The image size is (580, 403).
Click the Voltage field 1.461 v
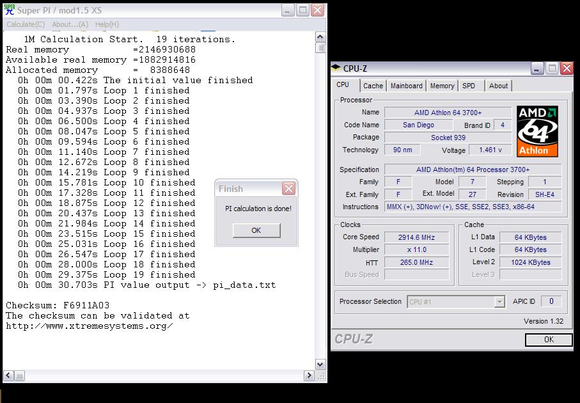pos(490,150)
